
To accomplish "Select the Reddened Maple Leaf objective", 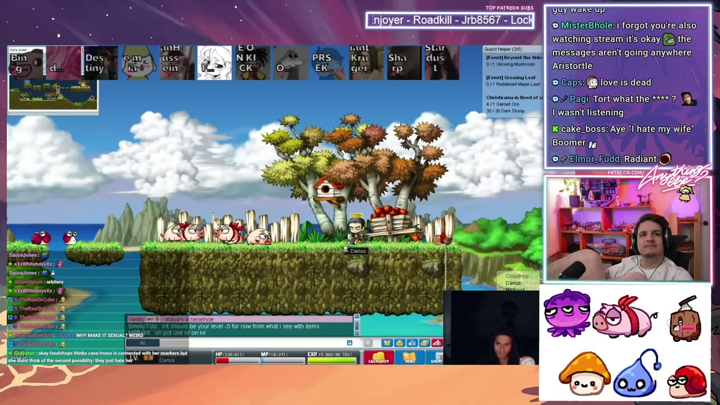I will (x=513, y=84).
